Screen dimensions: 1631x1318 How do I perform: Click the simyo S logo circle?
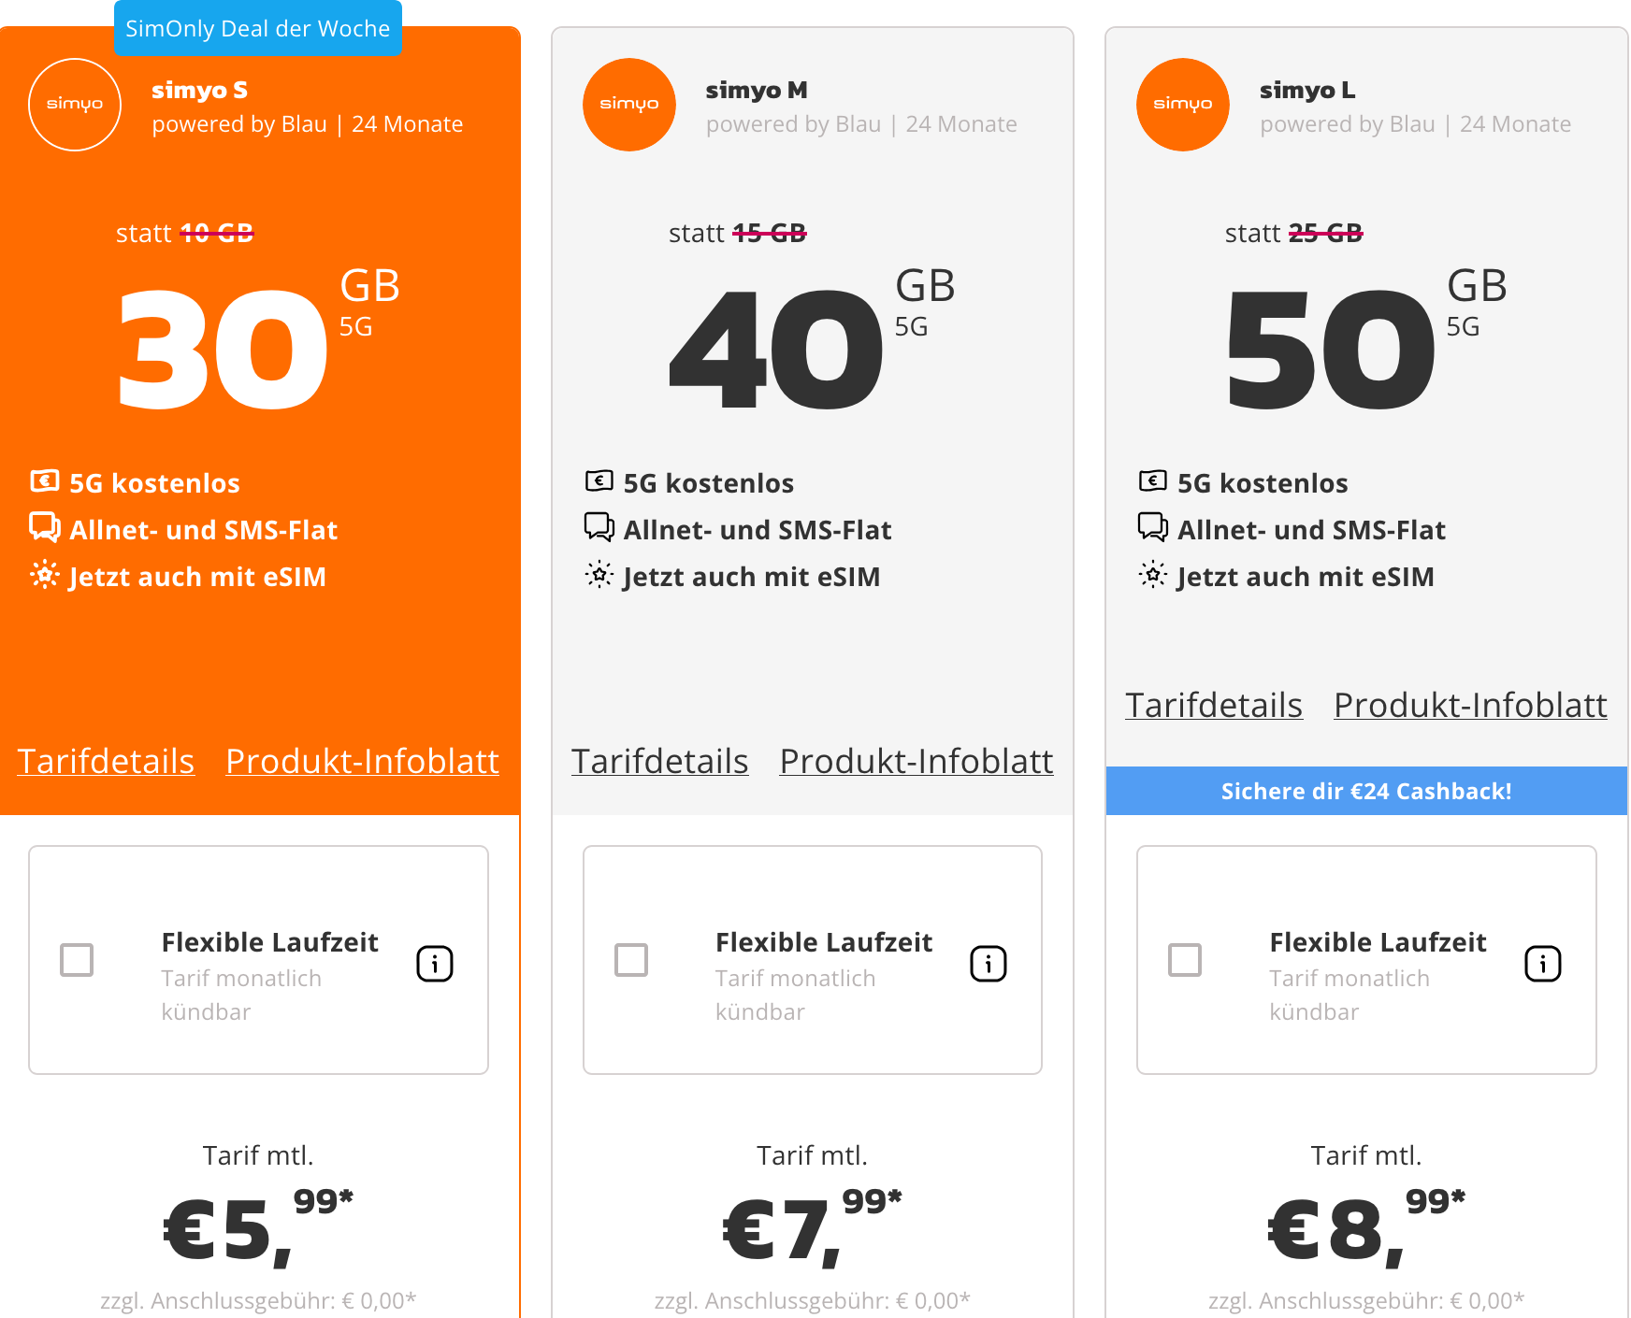coord(75,105)
